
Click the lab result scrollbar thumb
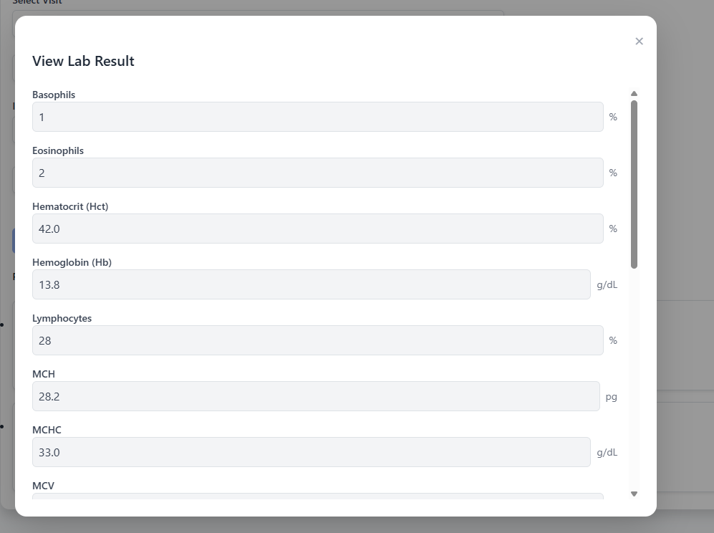(634, 184)
